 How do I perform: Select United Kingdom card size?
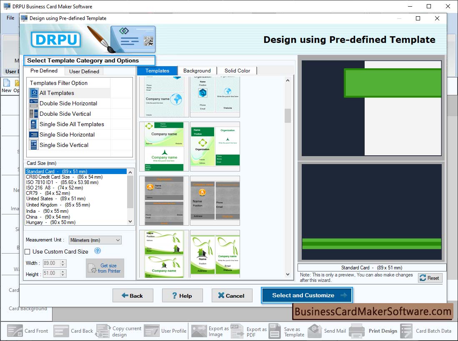point(76,205)
